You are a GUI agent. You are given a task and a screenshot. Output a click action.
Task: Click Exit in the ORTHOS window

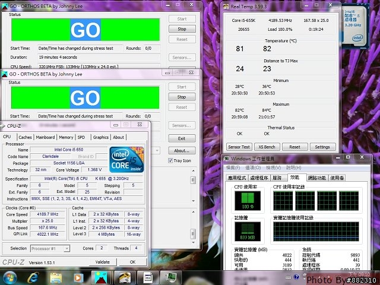pyautogui.click(x=182, y=138)
